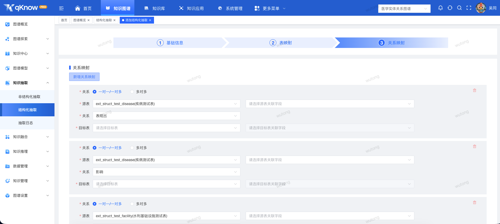The image size is (500, 224).
Task: Open target join field dropdown in the first mapping
Action: [330, 128]
